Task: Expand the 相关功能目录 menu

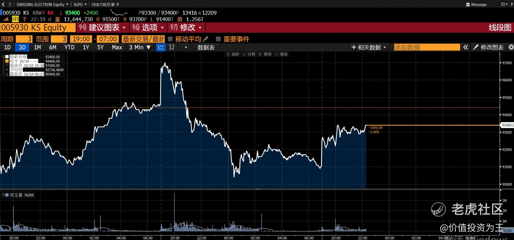Action: tap(105, 4)
